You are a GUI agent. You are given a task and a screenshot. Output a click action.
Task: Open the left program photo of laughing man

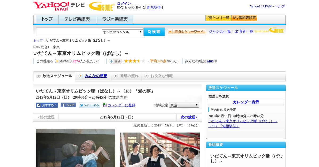(x=75, y=148)
